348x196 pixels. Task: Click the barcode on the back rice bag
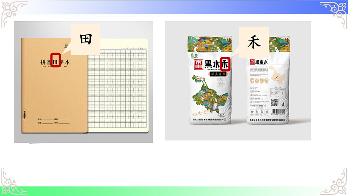click(x=278, y=112)
